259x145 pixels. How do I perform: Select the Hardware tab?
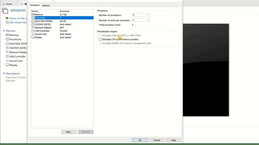click(35, 5)
